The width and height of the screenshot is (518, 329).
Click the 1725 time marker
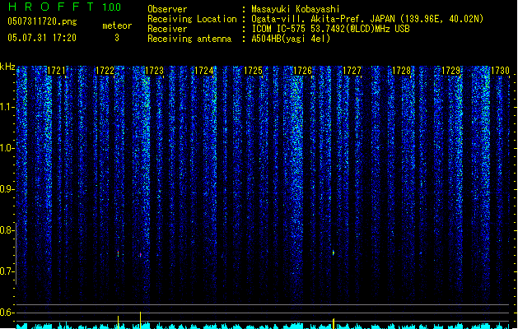253,71
